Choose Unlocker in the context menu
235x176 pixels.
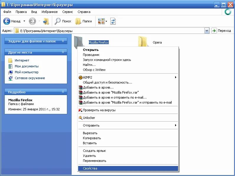128,118
